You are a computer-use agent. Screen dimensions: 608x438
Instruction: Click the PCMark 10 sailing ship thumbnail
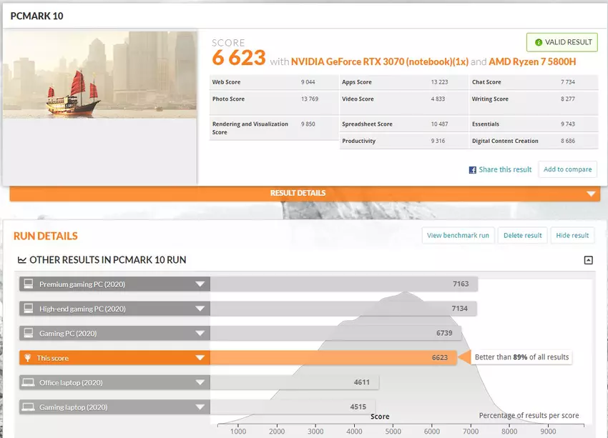coord(100,74)
